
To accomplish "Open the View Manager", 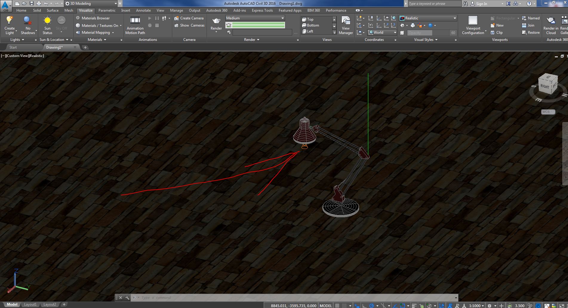I will tap(345, 25).
